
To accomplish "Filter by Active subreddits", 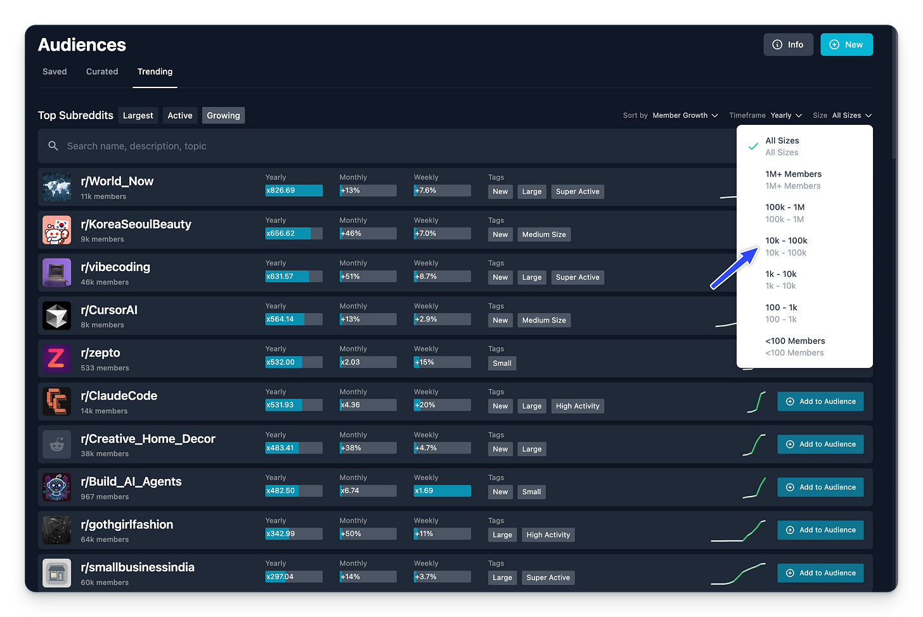I will tap(180, 115).
